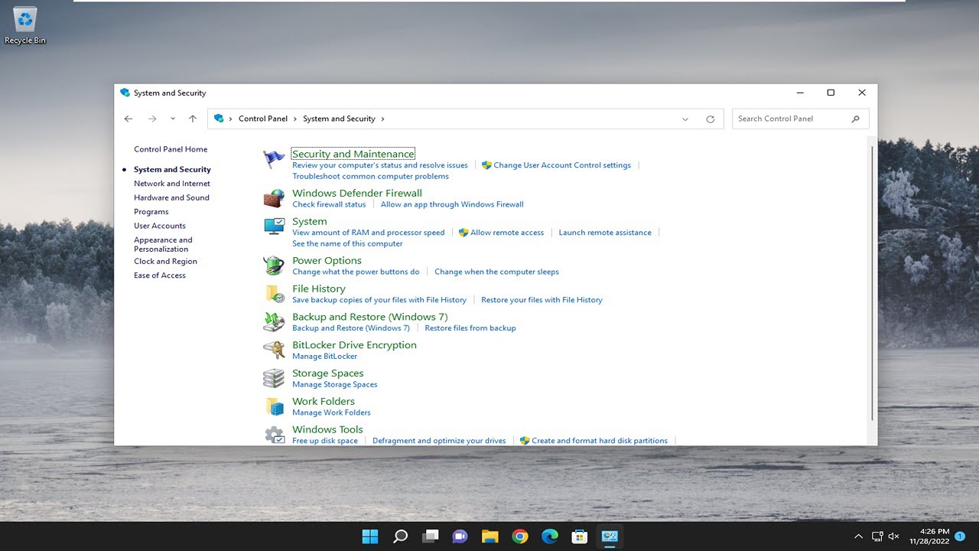Image resolution: width=979 pixels, height=551 pixels.
Task: Click the BitLocker Drive Encryption key icon
Action: pos(274,350)
